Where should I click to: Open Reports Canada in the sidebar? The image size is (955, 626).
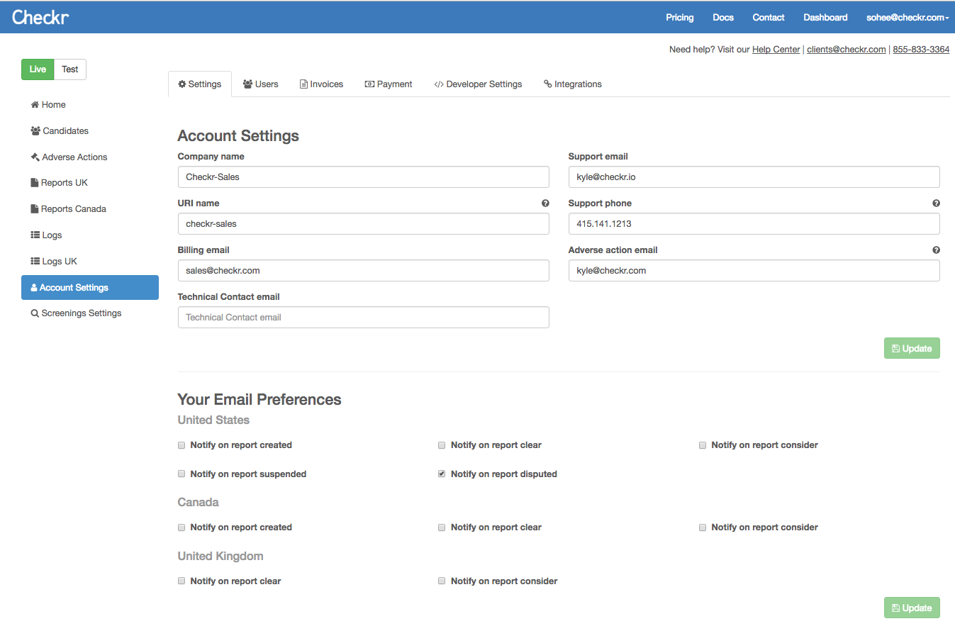pyautogui.click(x=90, y=209)
